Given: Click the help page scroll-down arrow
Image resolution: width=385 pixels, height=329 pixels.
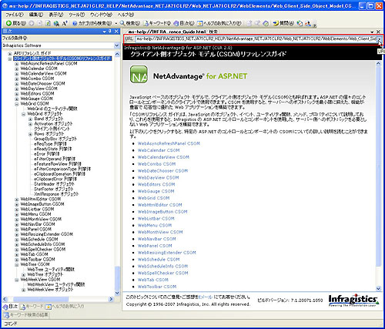Looking at the screenshot, I should coord(378,288).
